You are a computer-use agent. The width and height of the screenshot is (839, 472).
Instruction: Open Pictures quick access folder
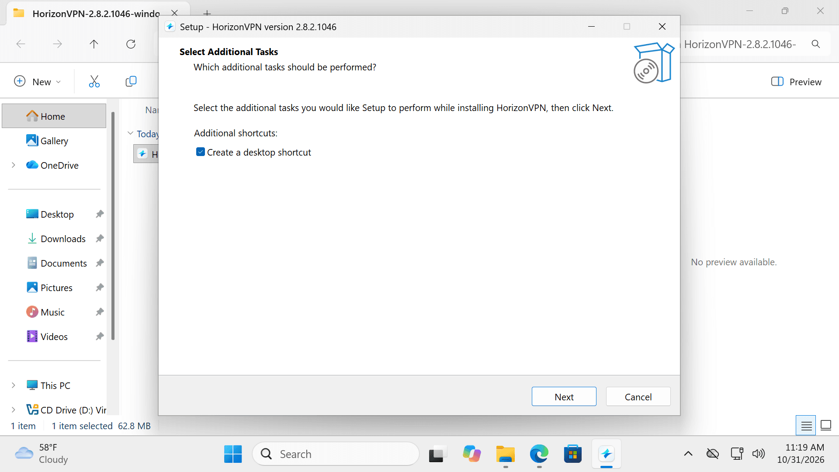click(x=56, y=288)
